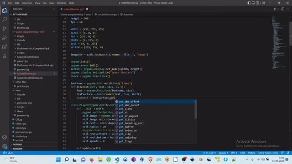Run Python file with play button
Image resolution: width=292 pixels, height=164 pixels.
click(275, 9)
